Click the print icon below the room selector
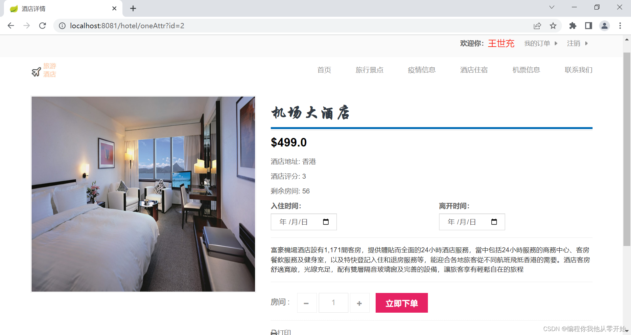The image size is (631, 335). tap(274, 332)
